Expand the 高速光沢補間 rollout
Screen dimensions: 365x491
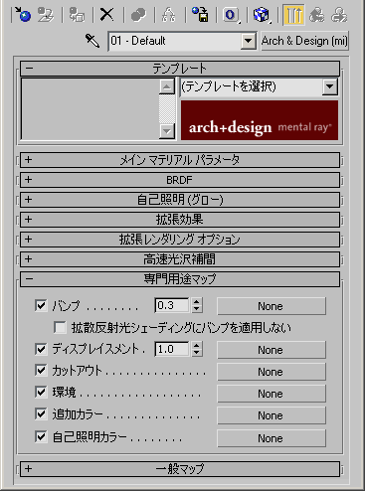coord(180,259)
